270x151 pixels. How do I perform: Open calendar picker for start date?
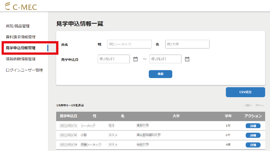click(x=136, y=59)
